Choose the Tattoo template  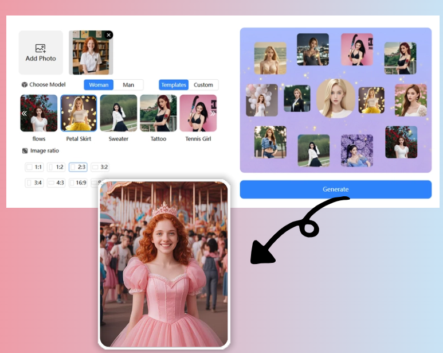[x=158, y=113]
